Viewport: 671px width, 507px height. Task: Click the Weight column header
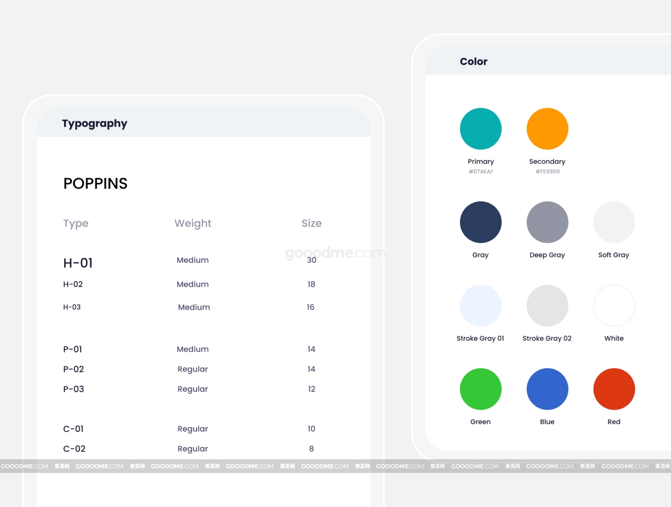[193, 224]
